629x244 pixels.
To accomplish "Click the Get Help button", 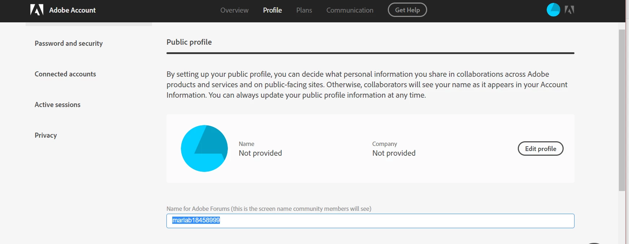I will click(407, 10).
